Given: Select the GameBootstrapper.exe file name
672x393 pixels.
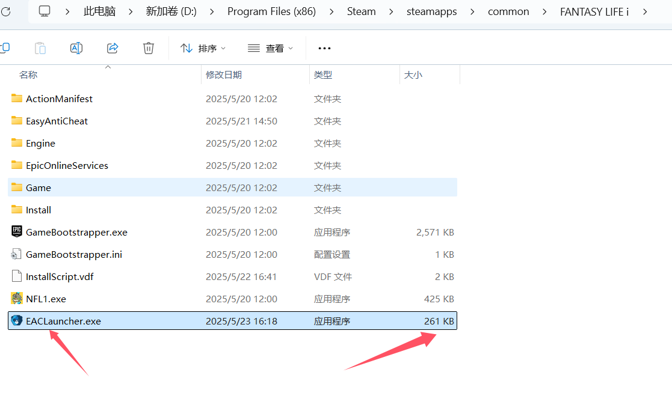Looking at the screenshot, I should (x=77, y=233).
